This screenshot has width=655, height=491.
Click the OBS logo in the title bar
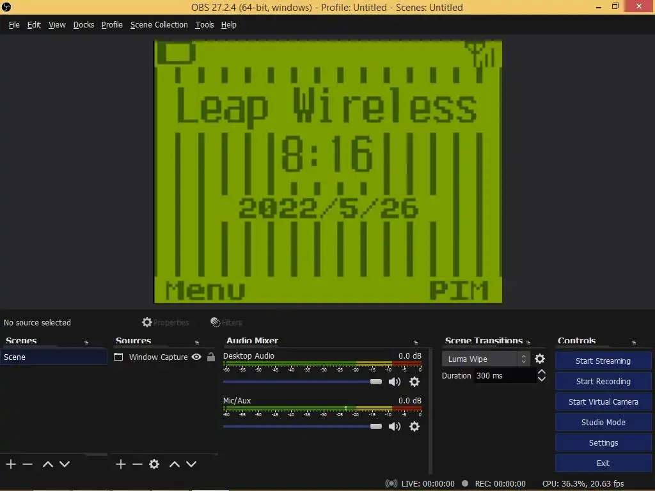click(x=6, y=7)
